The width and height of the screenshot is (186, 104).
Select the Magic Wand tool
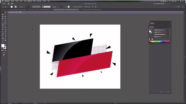[5, 14]
